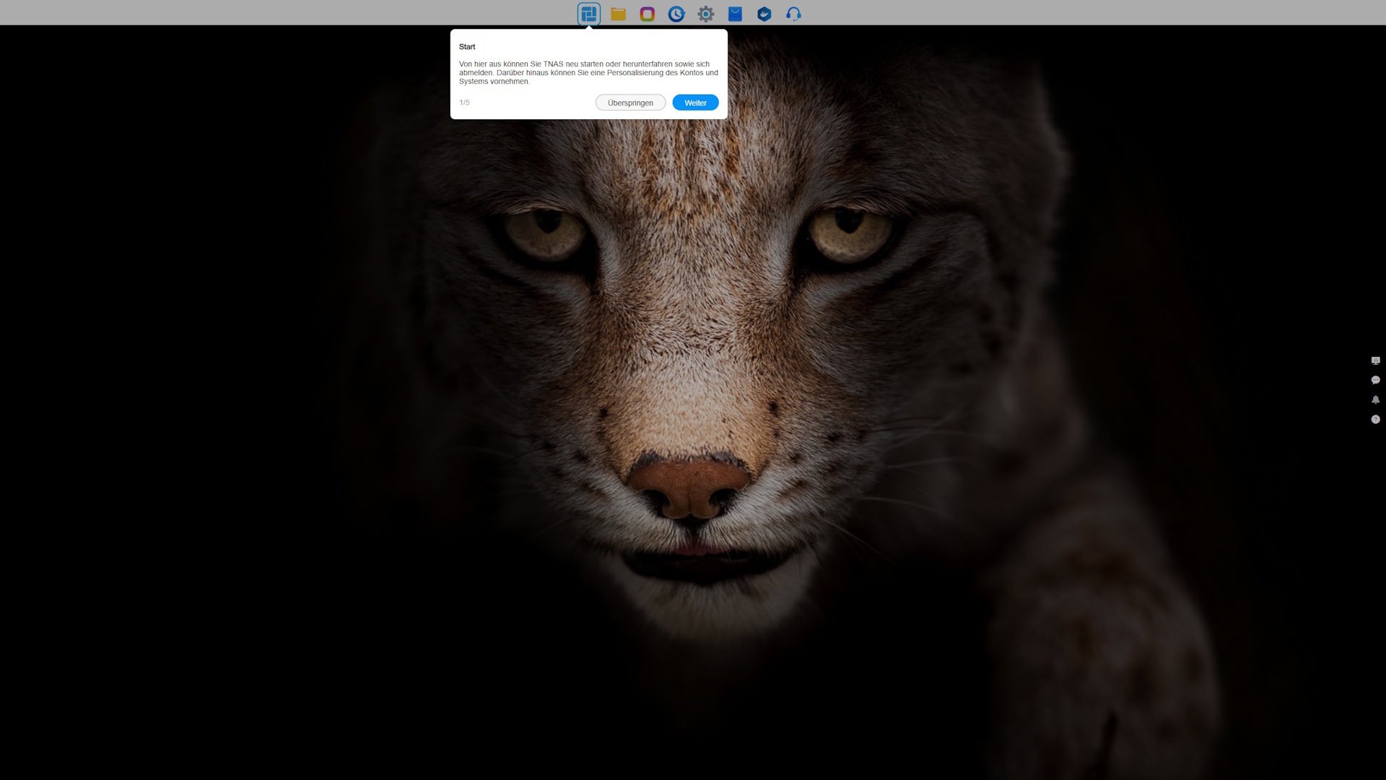Open the resource monitor screen widget icon
The height and width of the screenshot is (780, 1386).
(1375, 360)
